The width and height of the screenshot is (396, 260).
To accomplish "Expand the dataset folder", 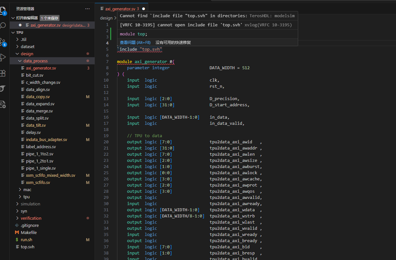I will (x=18, y=46).
